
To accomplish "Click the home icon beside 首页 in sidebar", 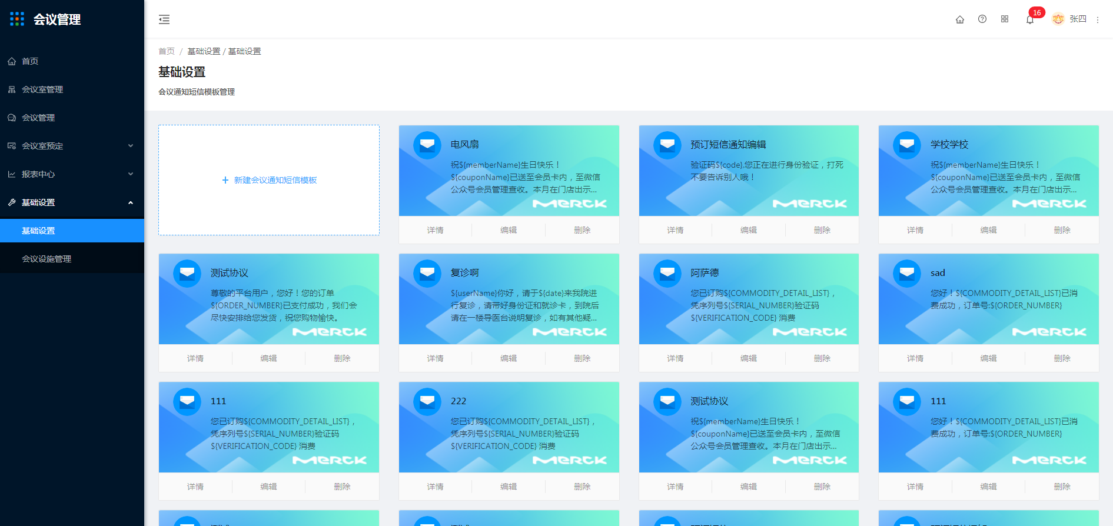I will tap(12, 61).
